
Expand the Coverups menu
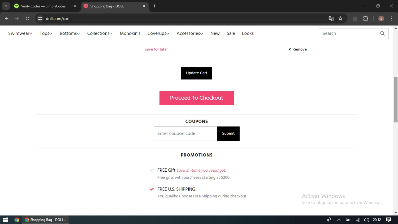click(158, 33)
